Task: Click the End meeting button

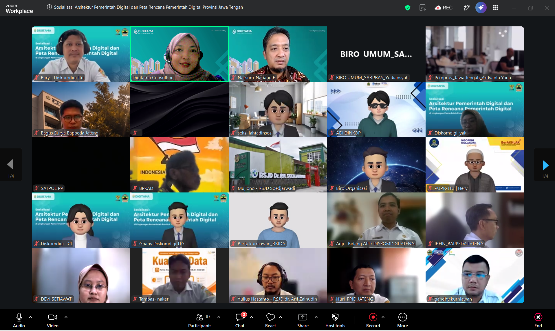Action: 538,320
